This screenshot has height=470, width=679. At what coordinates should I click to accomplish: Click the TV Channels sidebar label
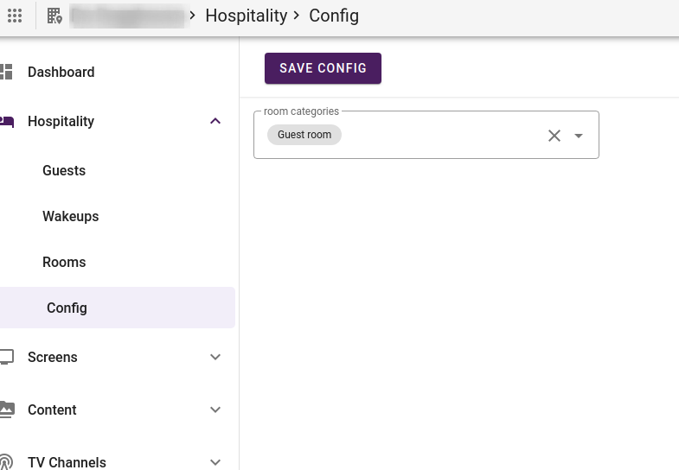pyautogui.click(x=67, y=462)
